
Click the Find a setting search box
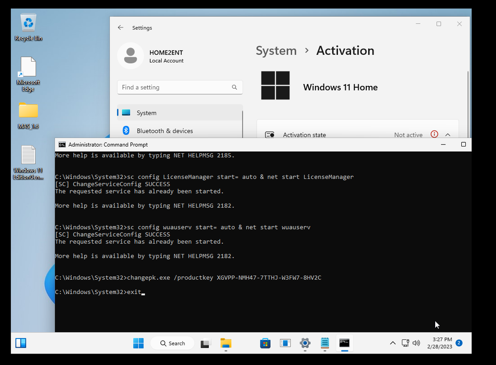tap(179, 87)
